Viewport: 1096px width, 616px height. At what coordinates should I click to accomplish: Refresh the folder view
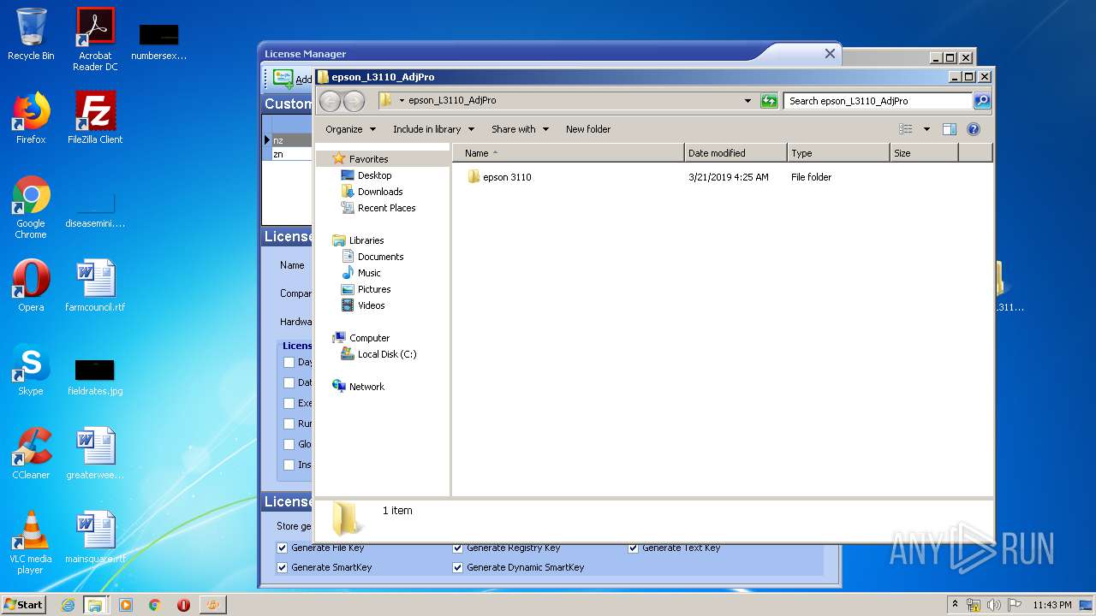(x=769, y=101)
